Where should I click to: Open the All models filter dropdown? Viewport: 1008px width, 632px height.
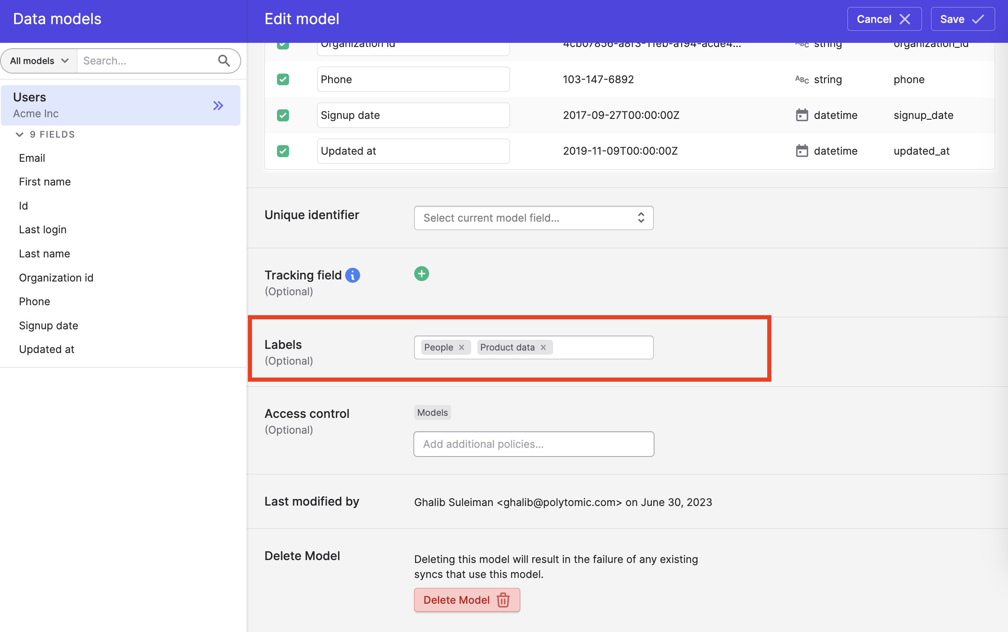pos(39,61)
